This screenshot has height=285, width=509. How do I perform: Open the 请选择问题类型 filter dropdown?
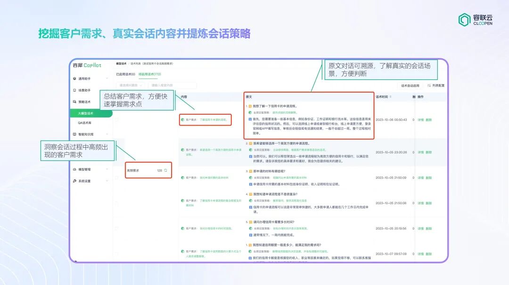pyautogui.click(x=131, y=85)
